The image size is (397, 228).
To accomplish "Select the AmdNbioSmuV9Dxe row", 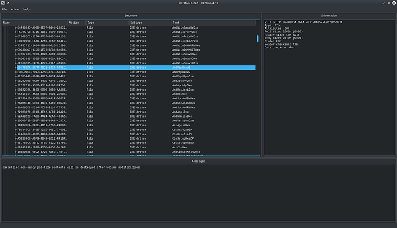I will point(136,59).
